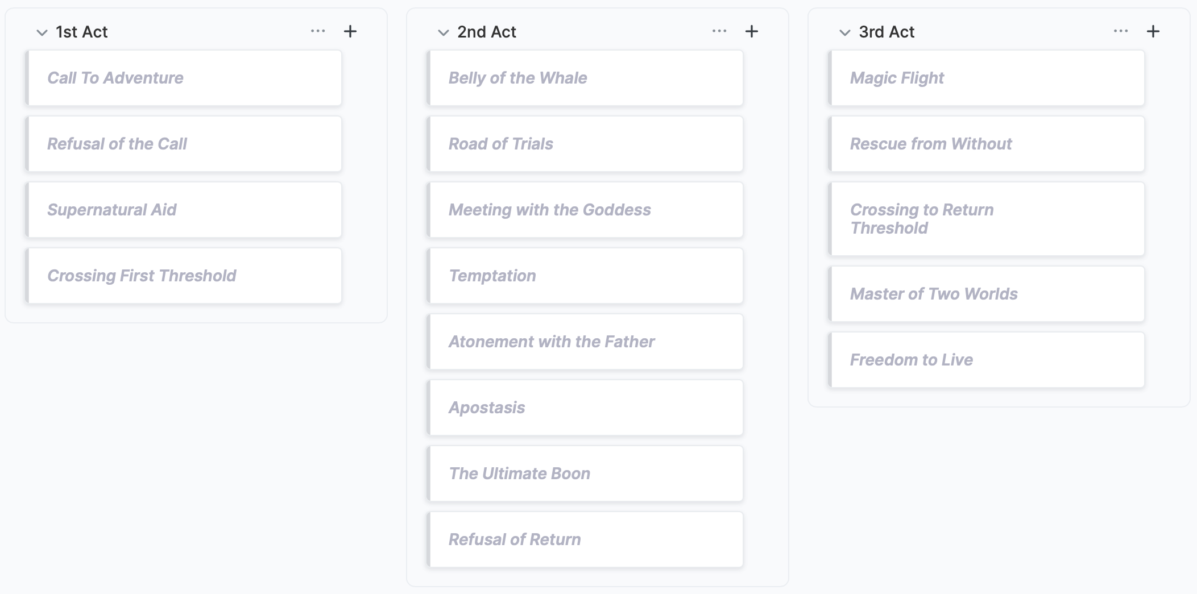Select The Ultimate Boon card
1197x594 pixels.
click(x=586, y=473)
